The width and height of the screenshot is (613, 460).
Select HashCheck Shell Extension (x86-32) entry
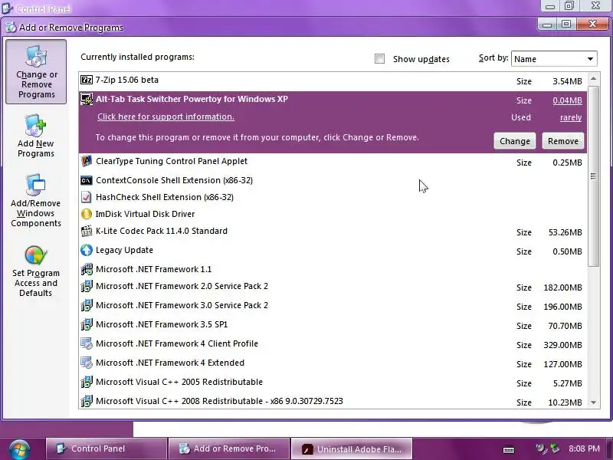pos(333,197)
